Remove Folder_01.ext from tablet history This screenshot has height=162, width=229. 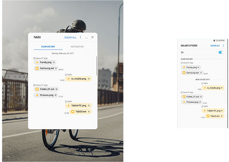pyautogui.click(x=56, y=89)
